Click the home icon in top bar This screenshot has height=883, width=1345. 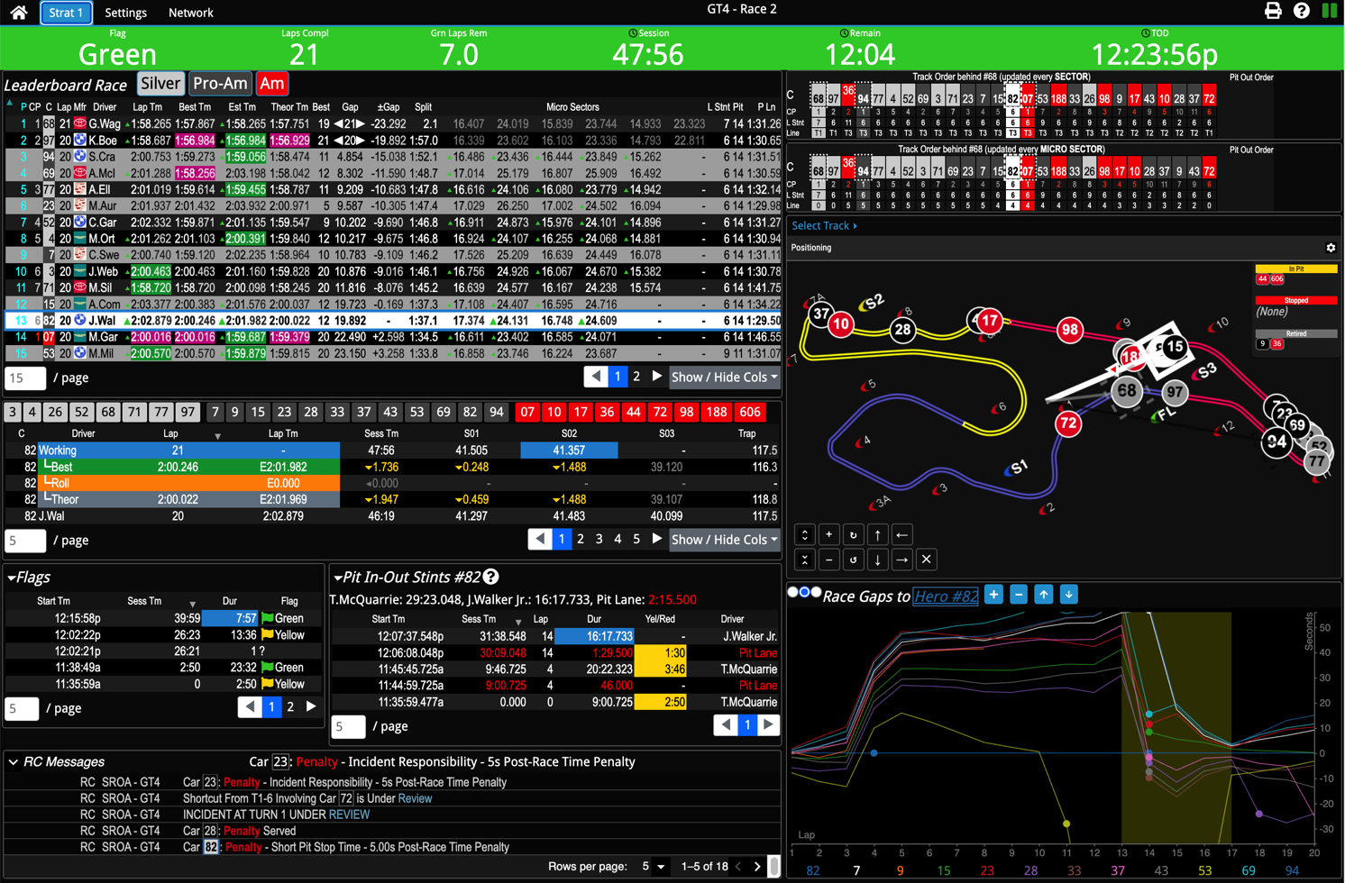coord(18,13)
